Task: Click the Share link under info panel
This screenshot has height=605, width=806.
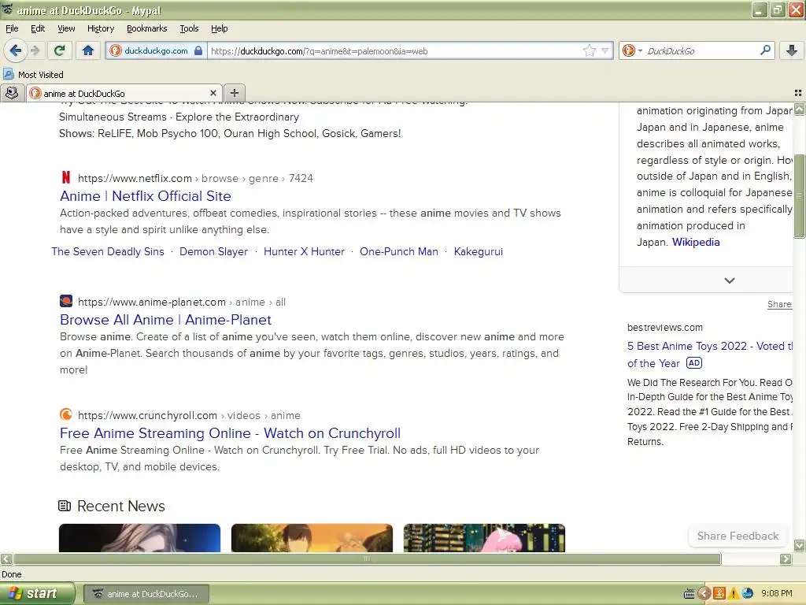Action: (779, 304)
